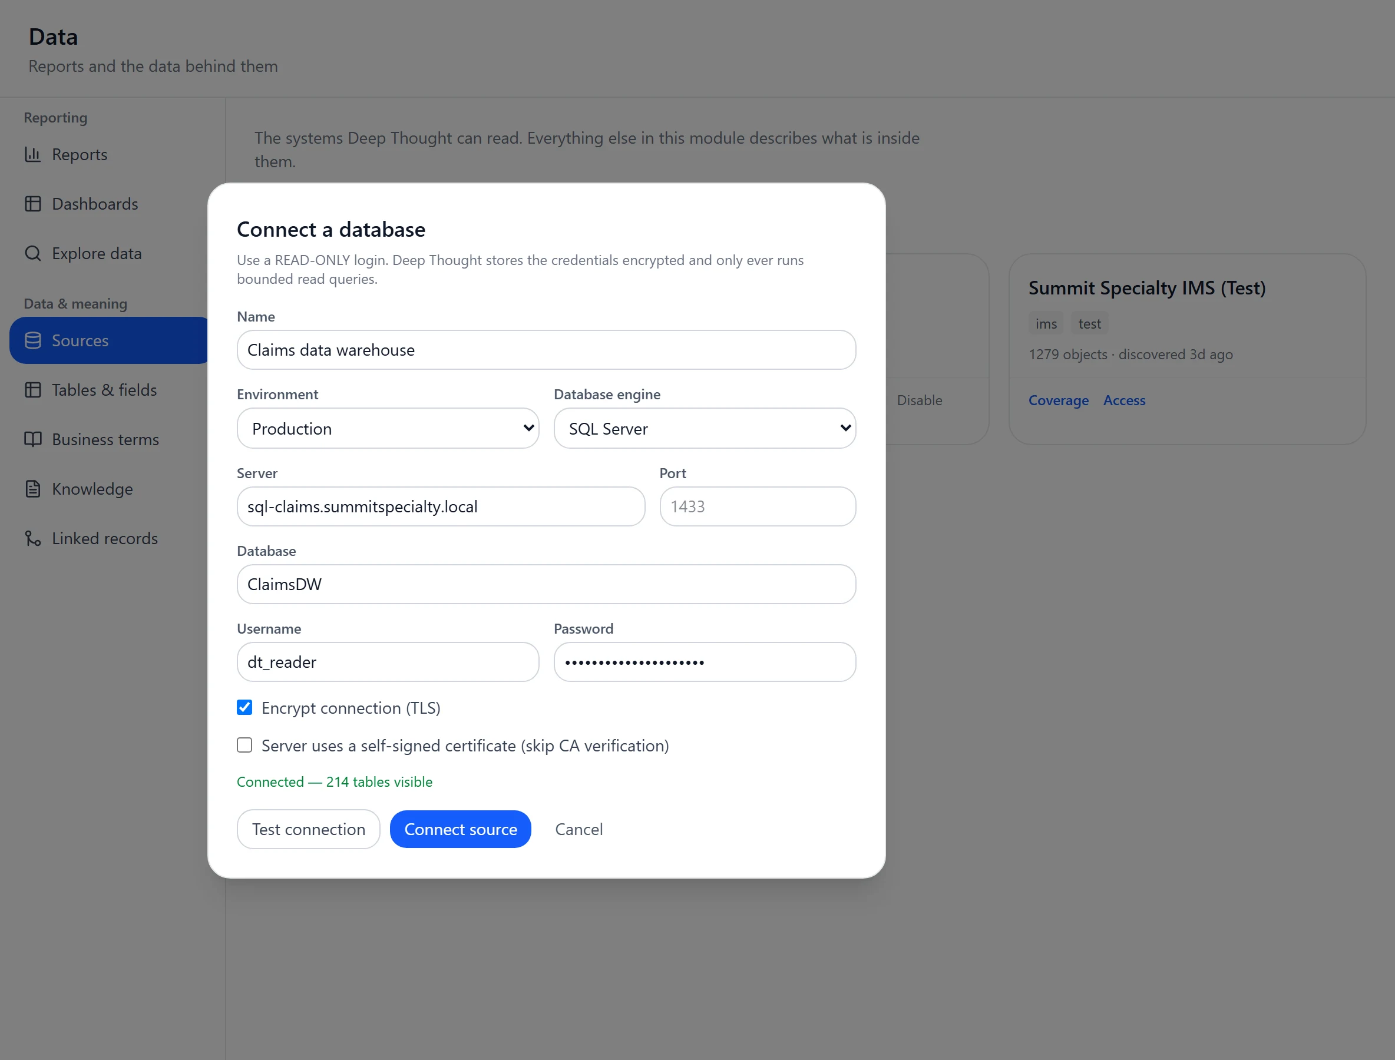Click the Knowledge document icon
1395x1060 pixels.
[33, 489]
